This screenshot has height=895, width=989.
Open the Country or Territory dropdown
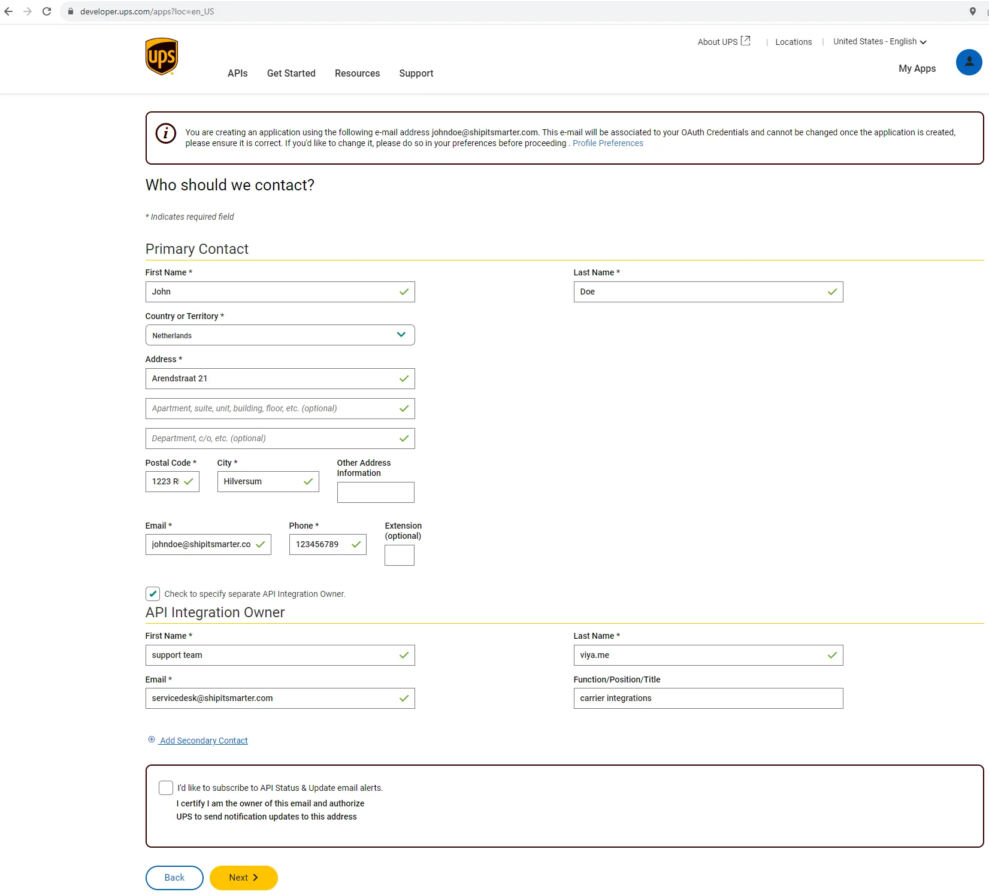tap(280, 335)
